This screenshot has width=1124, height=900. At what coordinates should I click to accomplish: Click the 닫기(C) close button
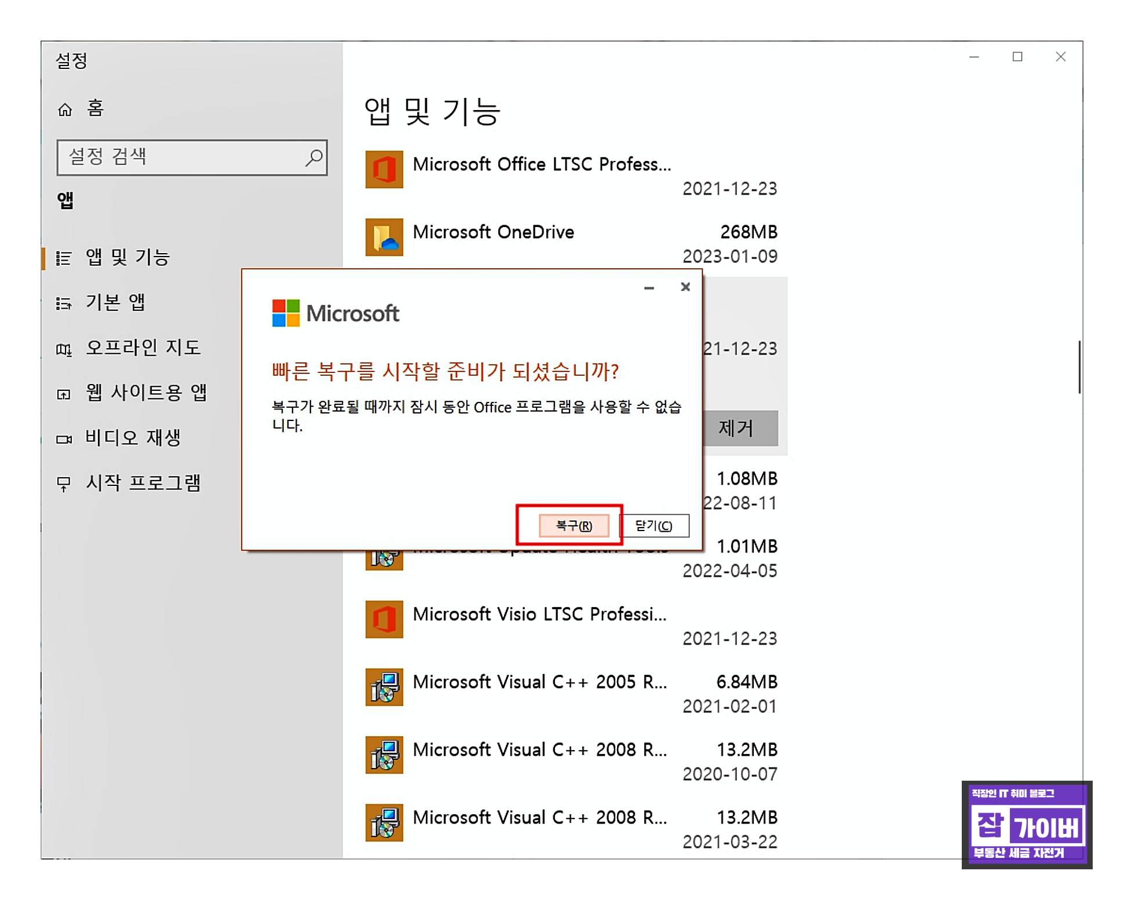tap(654, 525)
